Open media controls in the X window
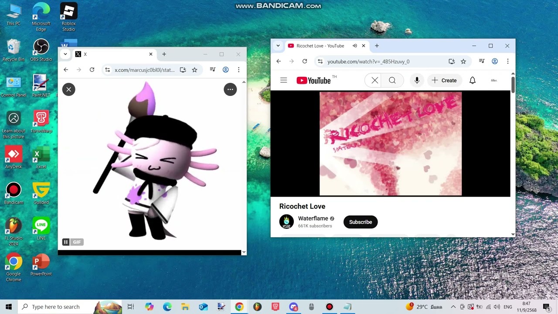Image resolution: width=558 pixels, height=314 pixels. 213,70
